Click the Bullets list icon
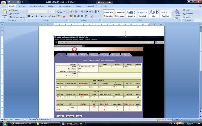202x126 pixels. tap(71, 12)
